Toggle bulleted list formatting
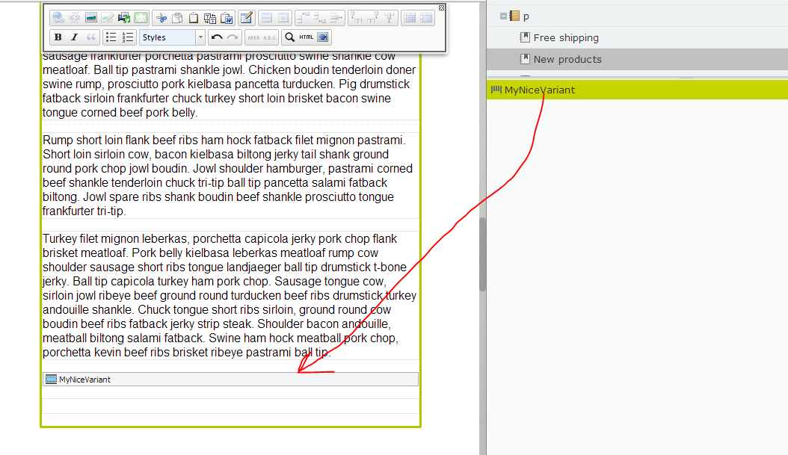This screenshot has height=455, width=788. [x=111, y=37]
